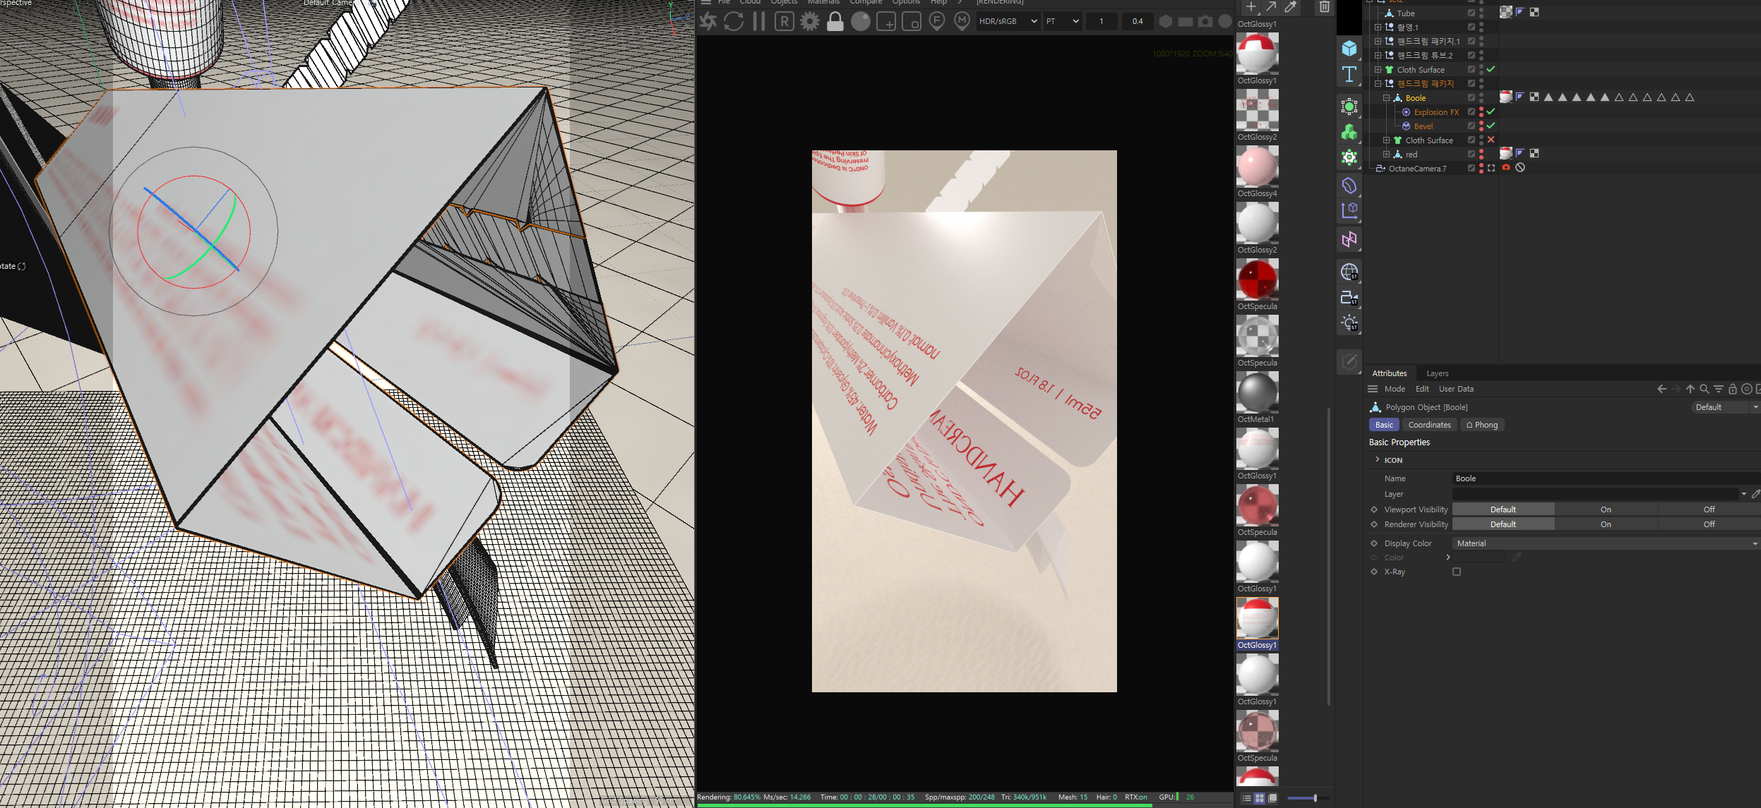Click the Name field containing Boole
Image resolution: width=1761 pixels, height=808 pixels.
[1606, 478]
